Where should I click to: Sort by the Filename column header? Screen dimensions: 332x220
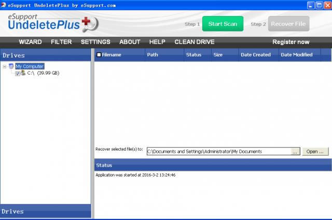[x=120, y=55]
